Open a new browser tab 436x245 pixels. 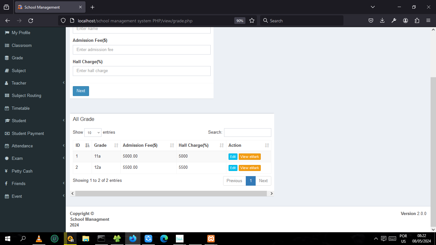coord(93,7)
